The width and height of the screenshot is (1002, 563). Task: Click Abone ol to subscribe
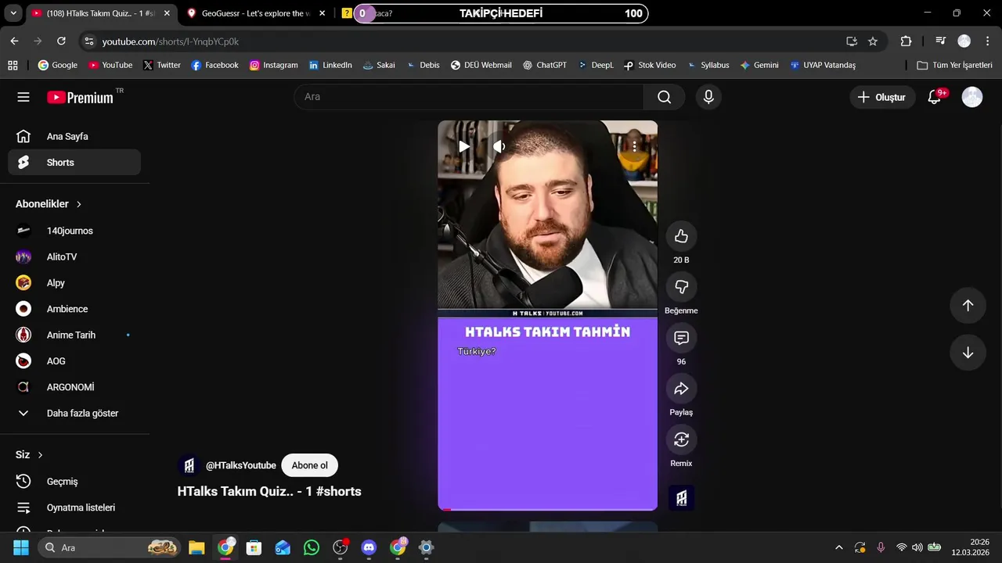(x=309, y=465)
